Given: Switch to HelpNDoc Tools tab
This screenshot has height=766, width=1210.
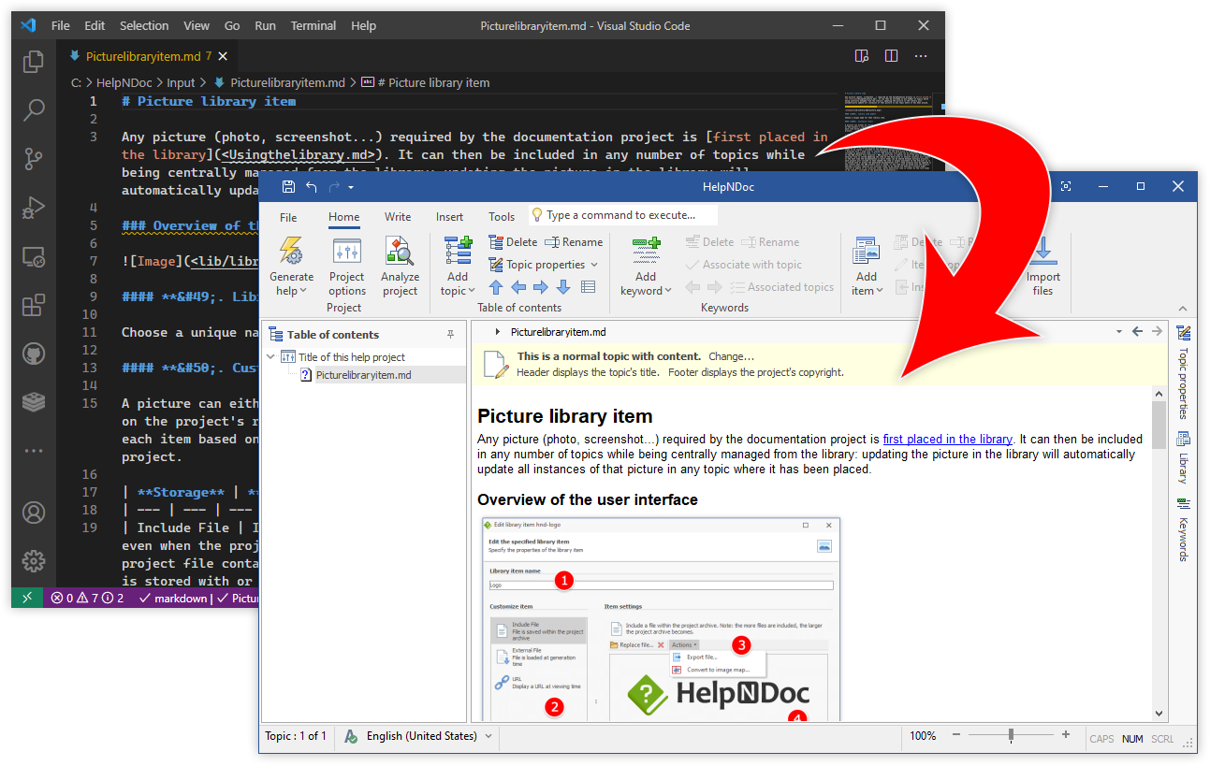Looking at the screenshot, I should [502, 217].
